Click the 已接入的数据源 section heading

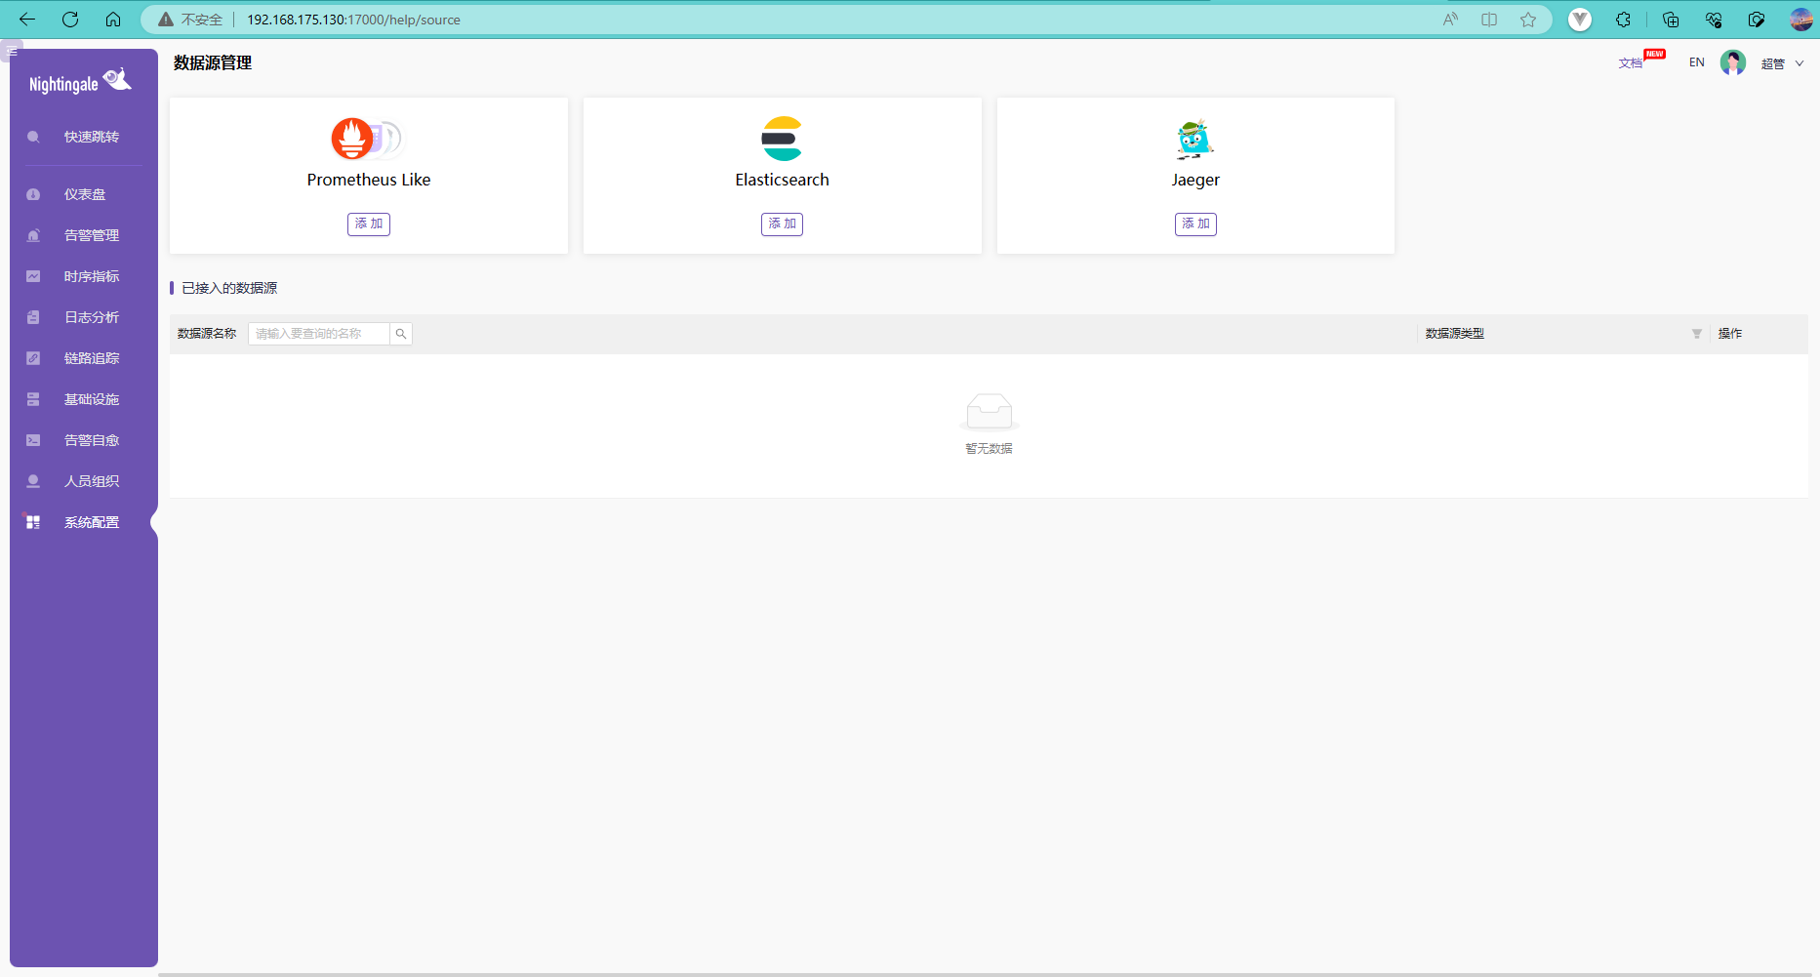(x=229, y=288)
